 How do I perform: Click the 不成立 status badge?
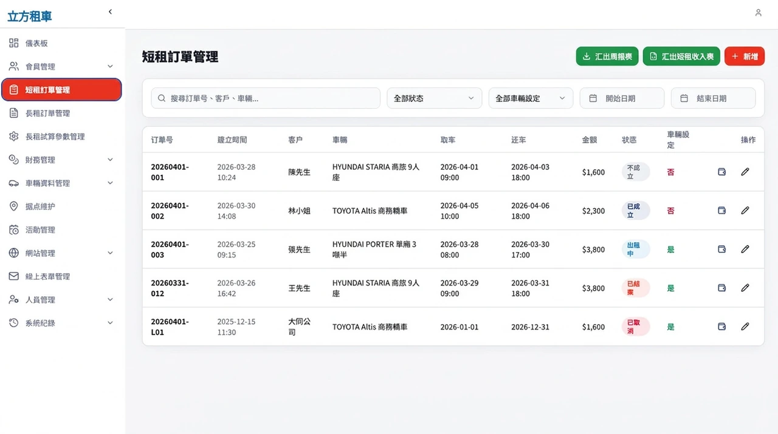(x=635, y=172)
